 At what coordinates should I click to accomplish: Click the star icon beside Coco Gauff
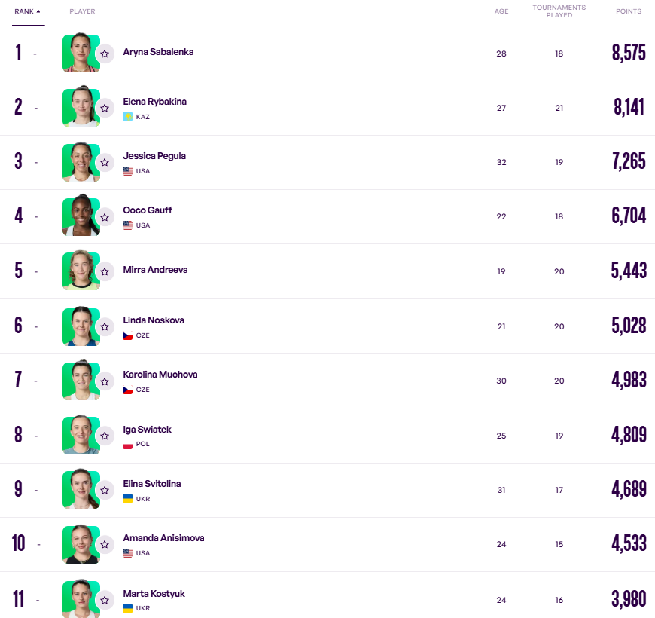click(x=105, y=217)
